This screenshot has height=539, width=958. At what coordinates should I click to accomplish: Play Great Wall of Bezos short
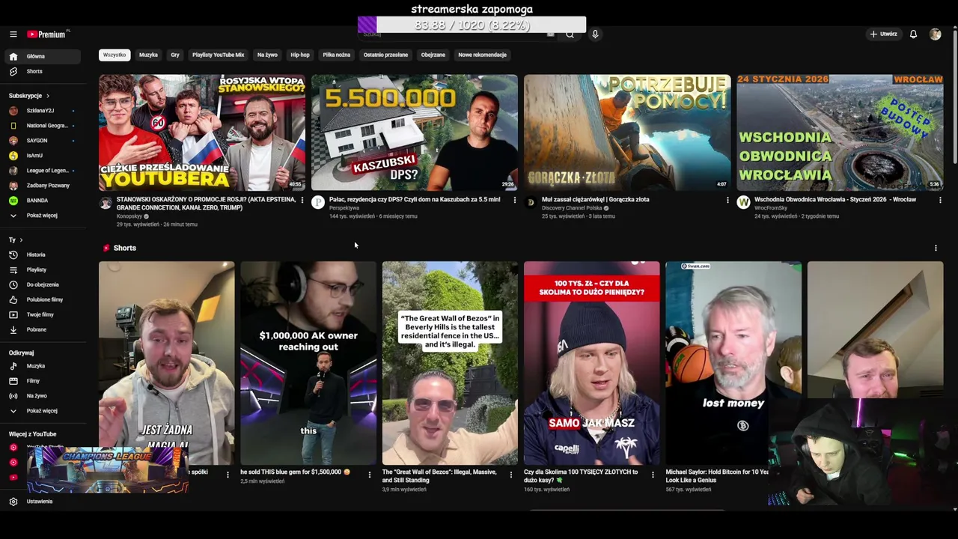[x=450, y=363]
